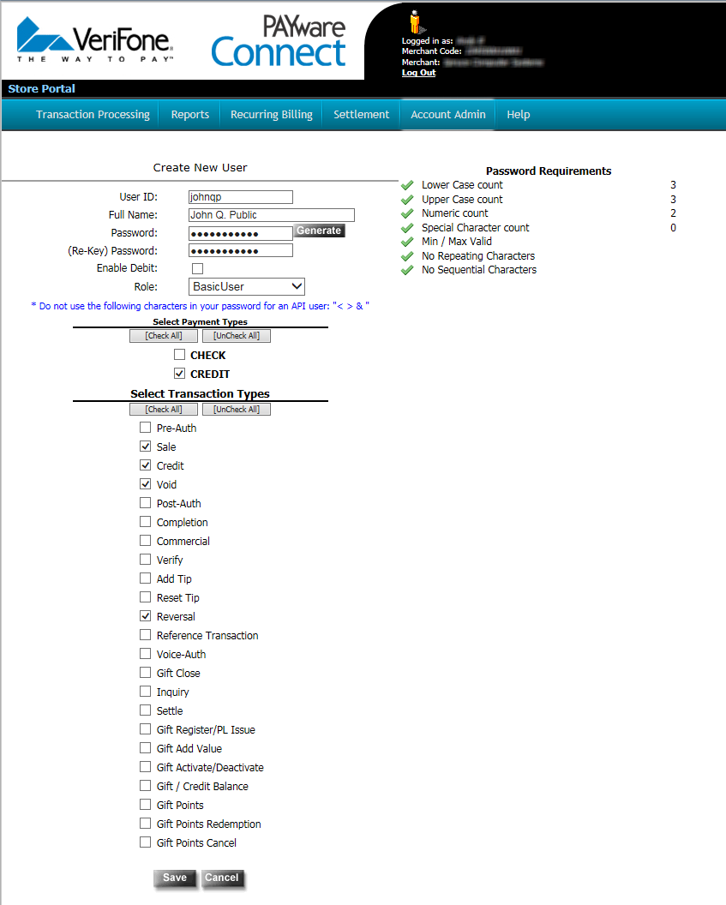726x905 pixels.
Task: Toggle the Enable Debit checkbox
Action: click(x=197, y=268)
